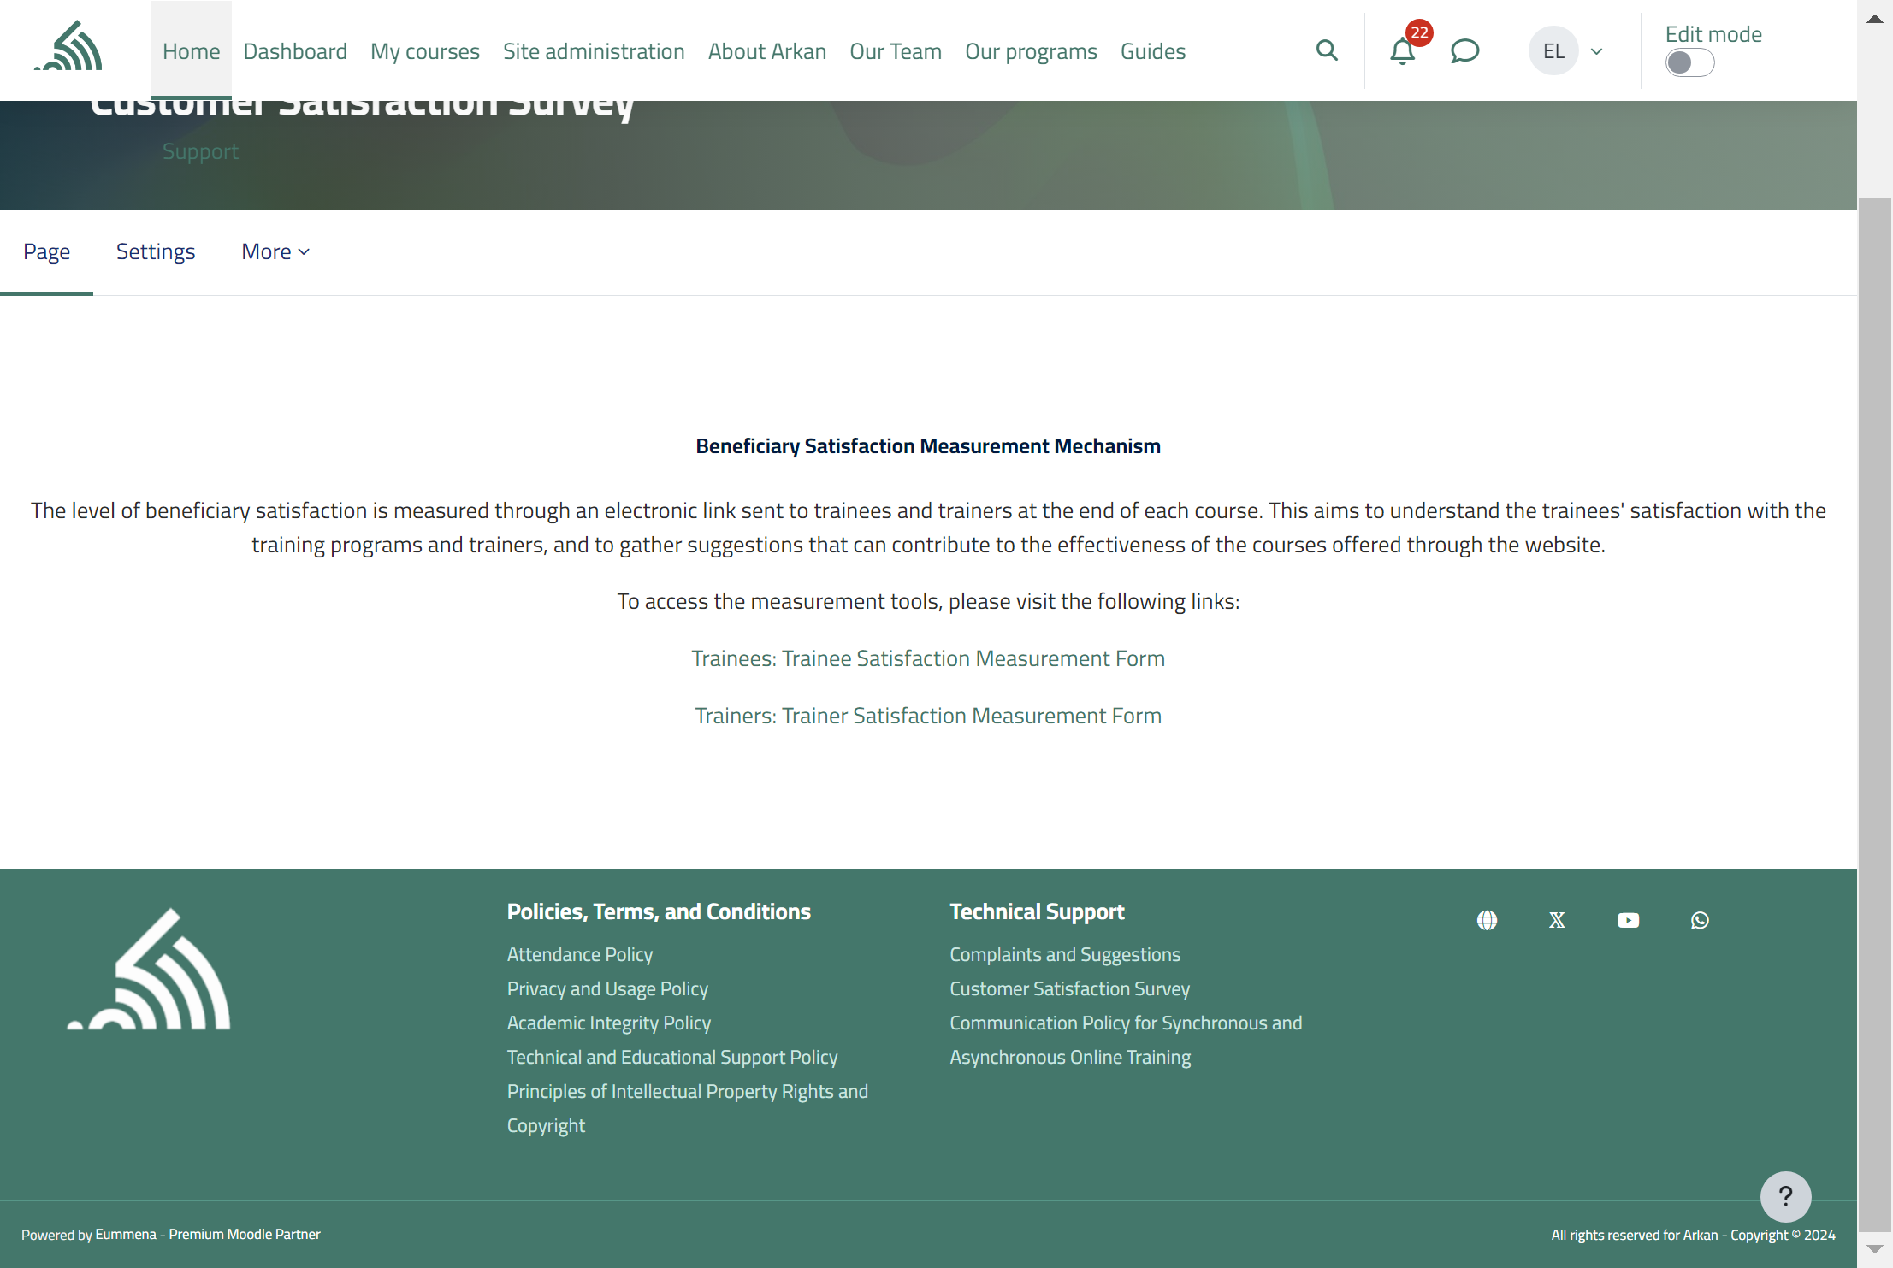Open Customer Satisfaction Survey footer link
This screenshot has height=1268, width=1893.
pyautogui.click(x=1070, y=988)
